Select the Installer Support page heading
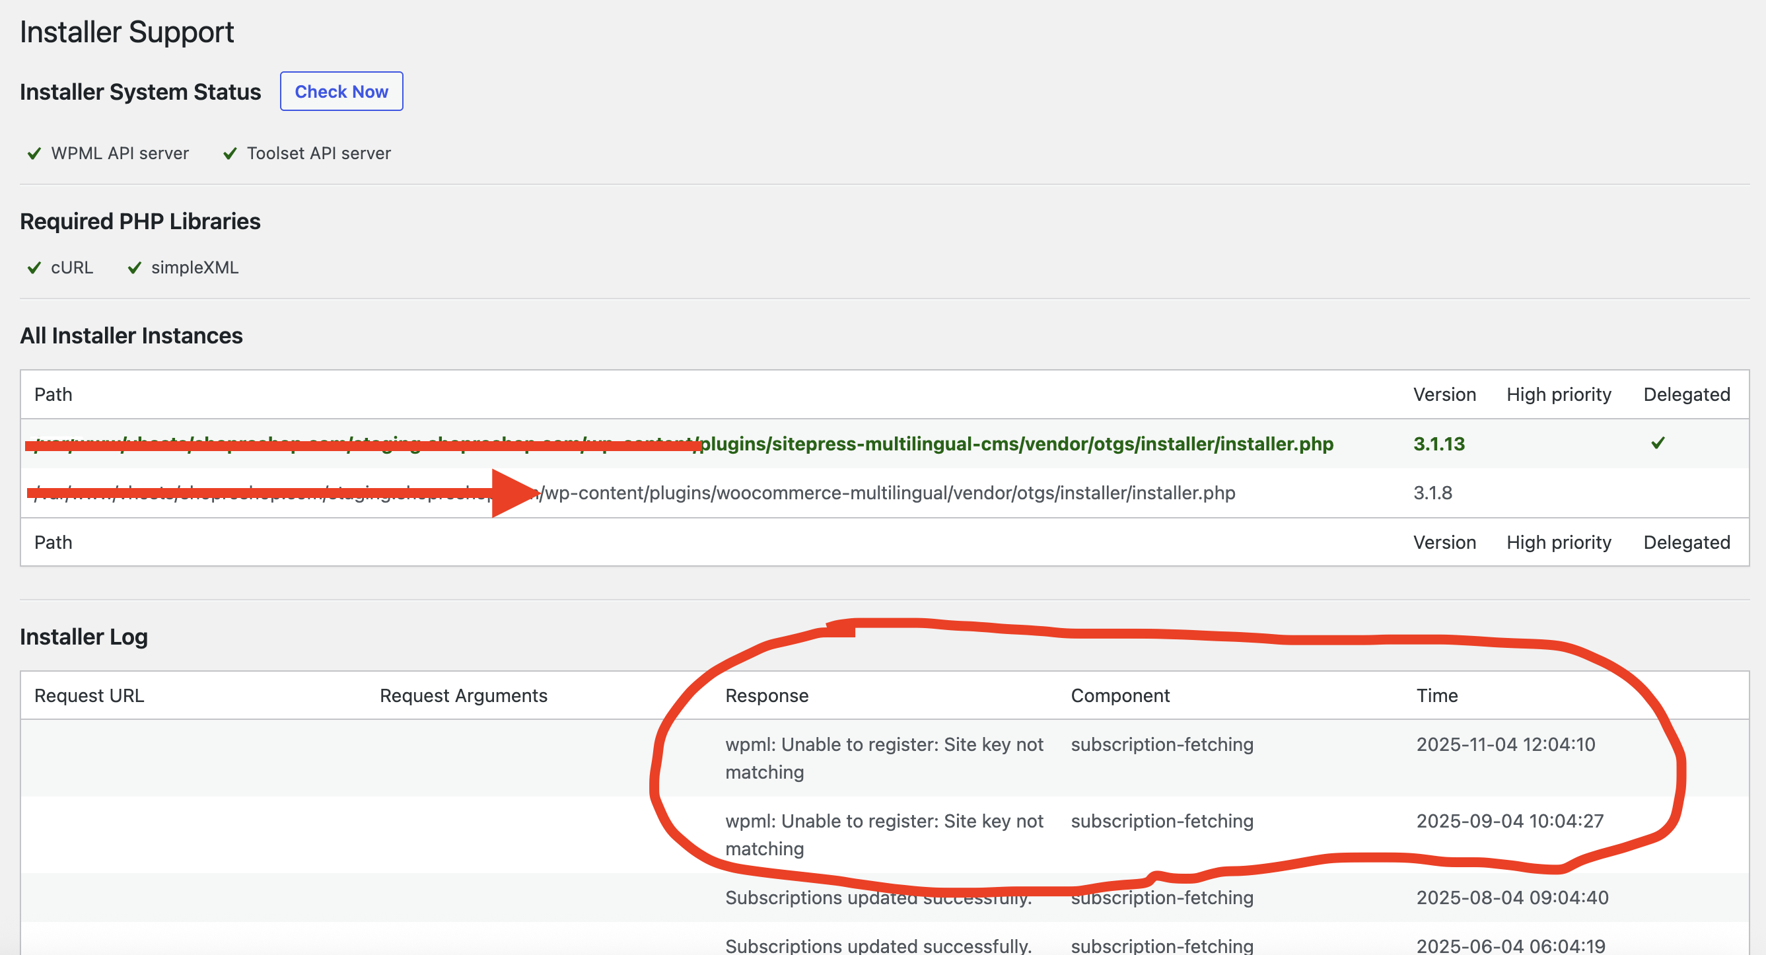Image resolution: width=1766 pixels, height=955 pixels. (127, 32)
